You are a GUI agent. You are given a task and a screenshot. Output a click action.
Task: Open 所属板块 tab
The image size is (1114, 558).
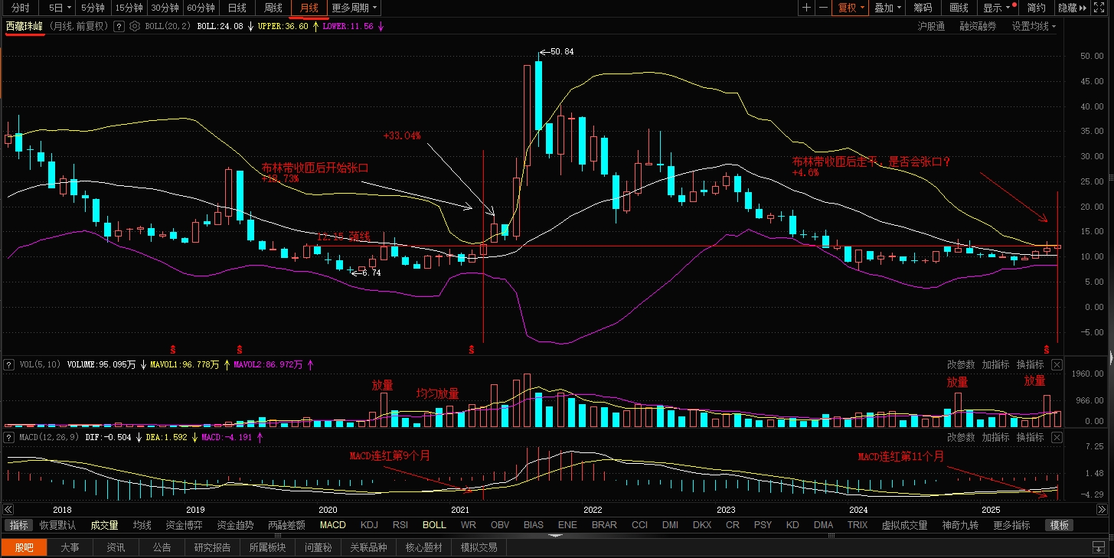[267, 547]
